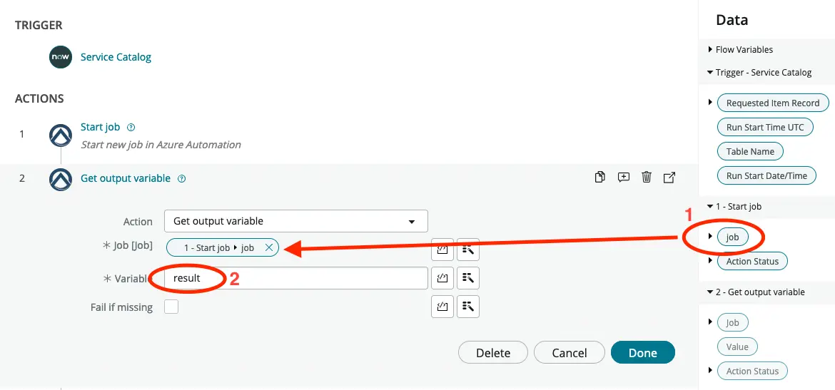Remove the Start job pill from Job field

tap(268, 247)
